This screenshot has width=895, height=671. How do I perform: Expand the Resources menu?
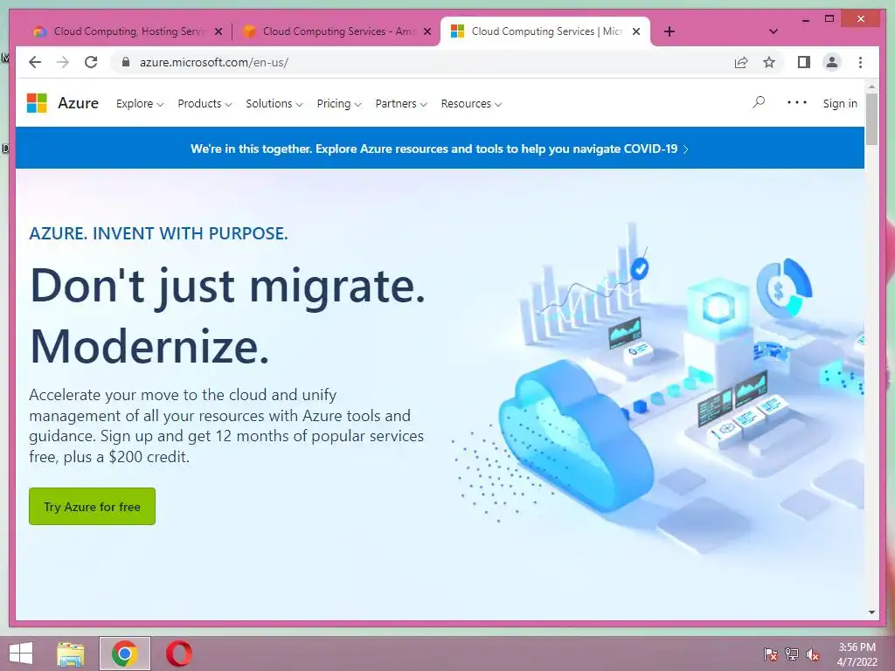(471, 104)
